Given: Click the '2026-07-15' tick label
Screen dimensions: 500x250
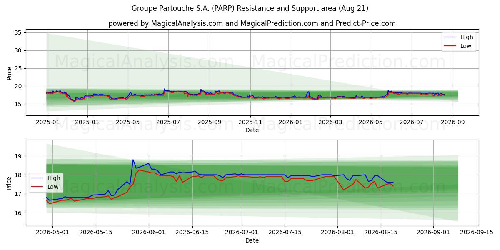Looking at the screenshot, I should pyautogui.click(x=285, y=232).
